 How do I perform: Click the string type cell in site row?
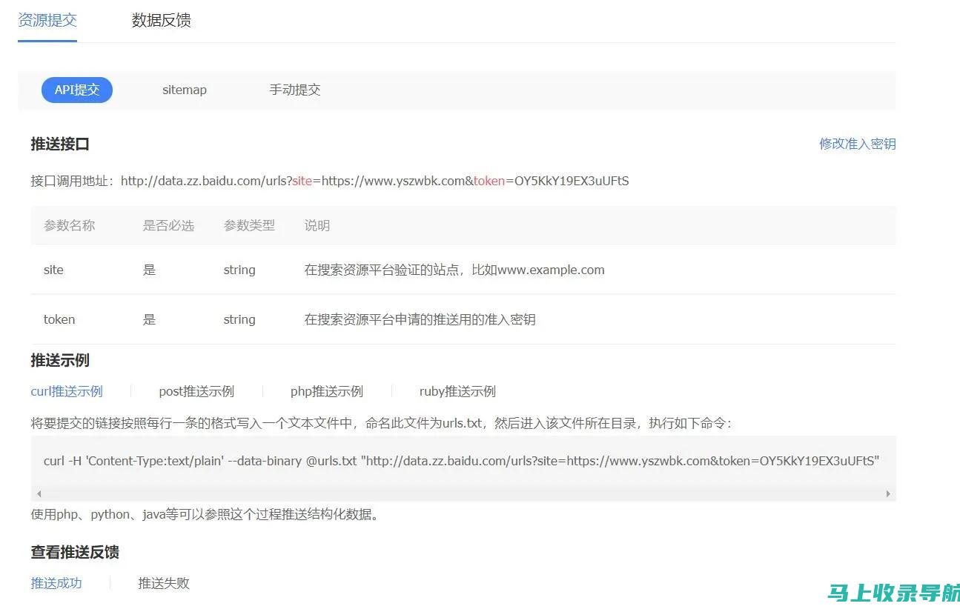coord(239,270)
